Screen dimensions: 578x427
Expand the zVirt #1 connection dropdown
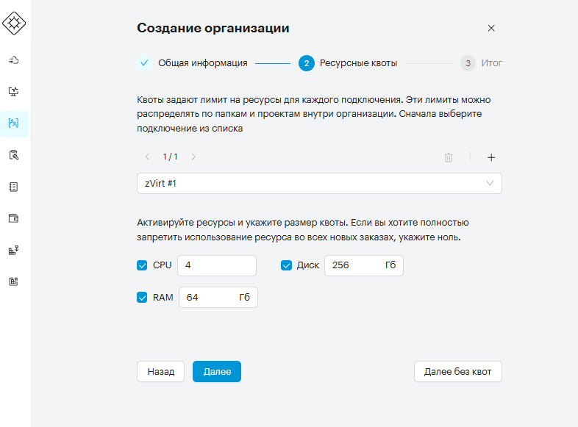[319, 184]
